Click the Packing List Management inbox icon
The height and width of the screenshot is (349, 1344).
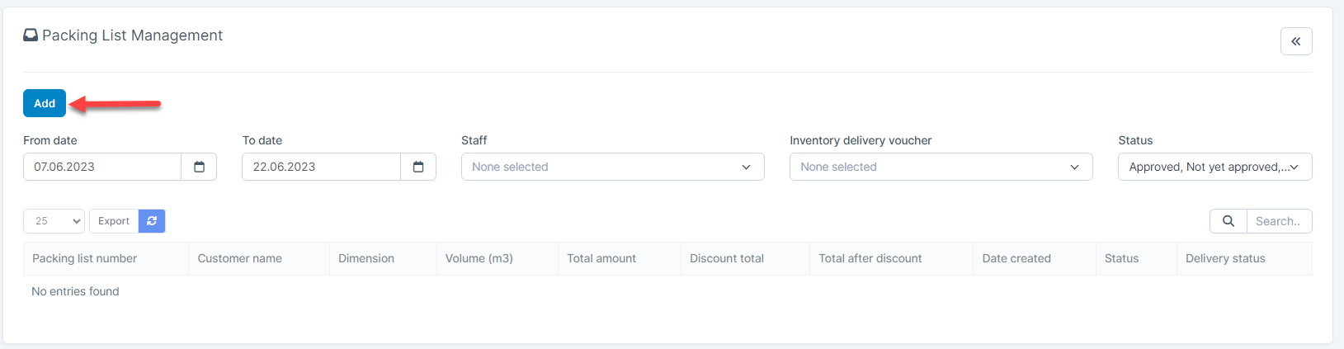pos(31,35)
